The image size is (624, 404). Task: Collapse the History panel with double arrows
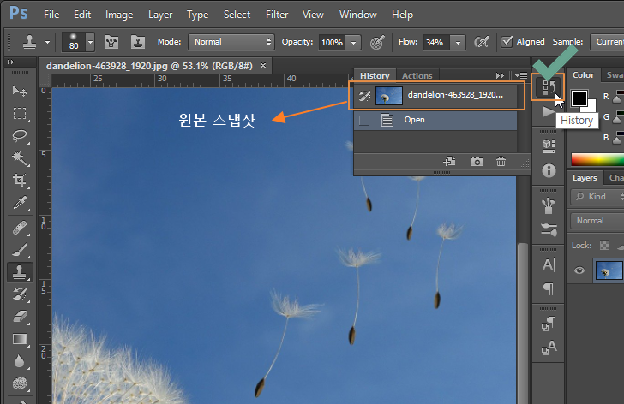(x=500, y=75)
